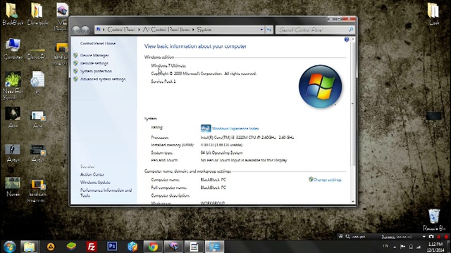
Task: Open Google Chrome from the taskbar
Action: pos(153,247)
